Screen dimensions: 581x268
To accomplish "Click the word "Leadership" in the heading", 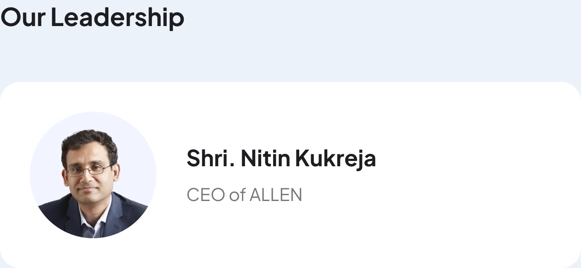I will click(x=118, y=17).
